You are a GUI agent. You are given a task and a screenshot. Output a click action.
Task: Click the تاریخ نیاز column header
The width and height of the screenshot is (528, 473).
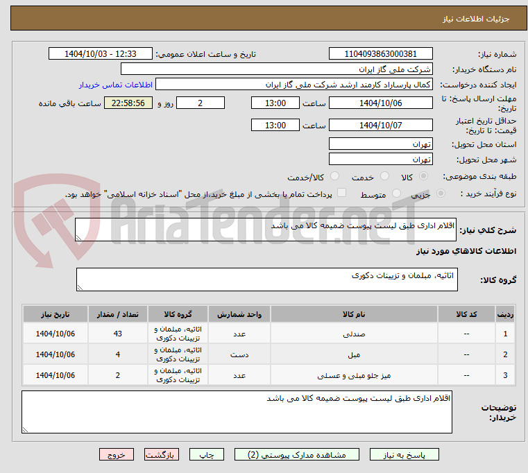coord(56,314)
